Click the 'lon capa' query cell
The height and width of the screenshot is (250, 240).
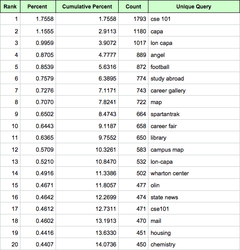(194, 43)
